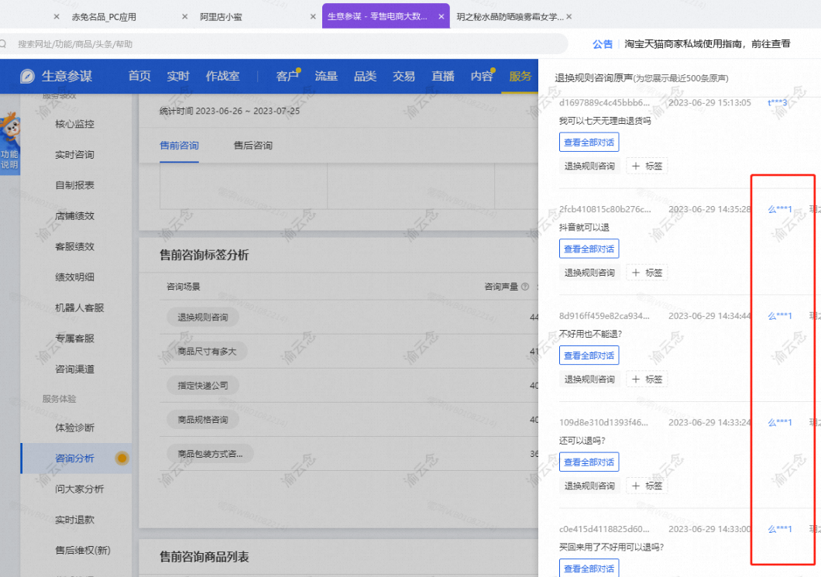This screenshot has height=577, width=821.
Task: Click session ID 2fcb410815c80b276c...
Action: [605, 209]
